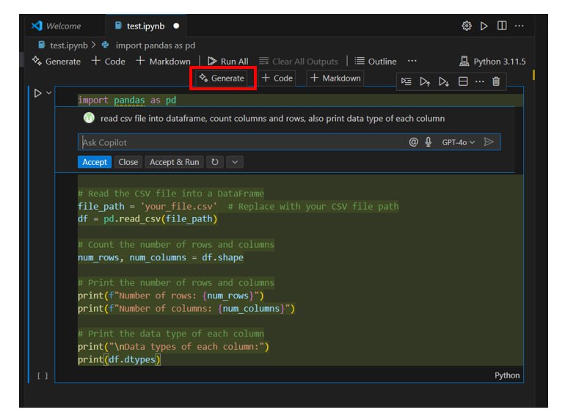Run the cell with the play icon
Image resolution: width=565 pixels, height=415 pixels.
pos(37,93)
